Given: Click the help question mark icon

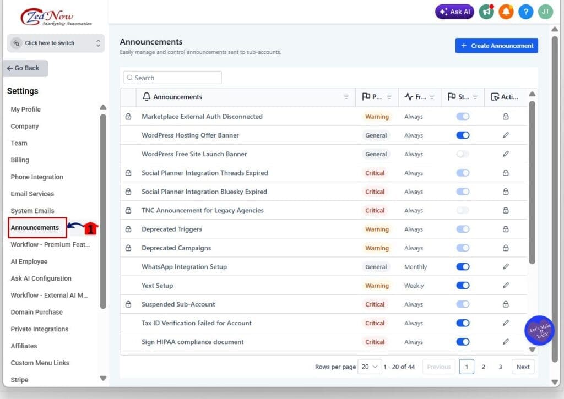Looking at the screenshot, I should (x=525, y=12).
